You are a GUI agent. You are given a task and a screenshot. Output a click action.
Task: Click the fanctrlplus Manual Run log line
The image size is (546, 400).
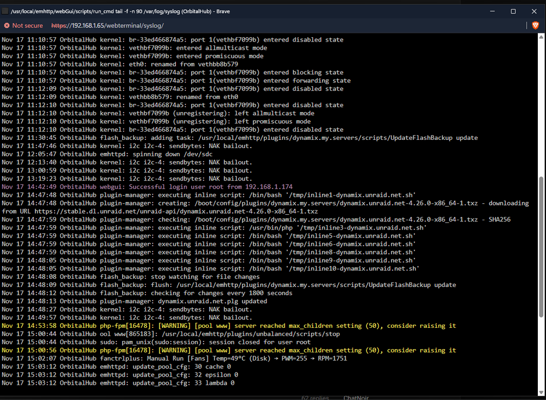pyautogui.click(x=175, y=358)
